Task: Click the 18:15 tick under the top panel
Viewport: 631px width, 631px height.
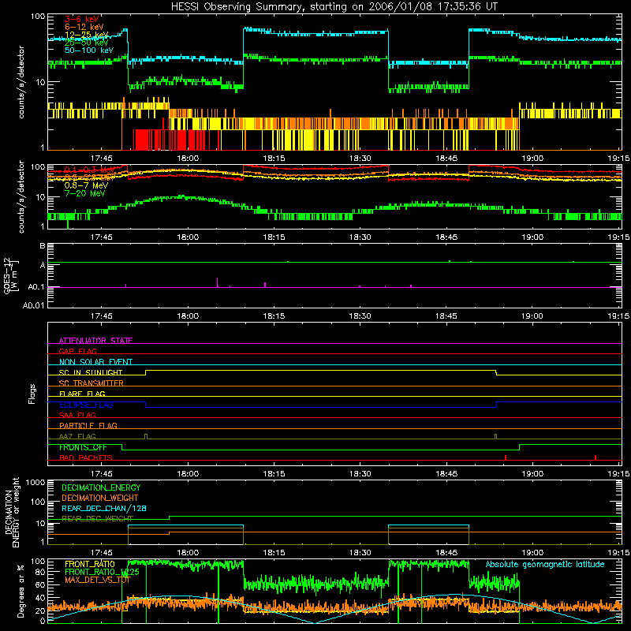Action: click(x=274, y=159)
